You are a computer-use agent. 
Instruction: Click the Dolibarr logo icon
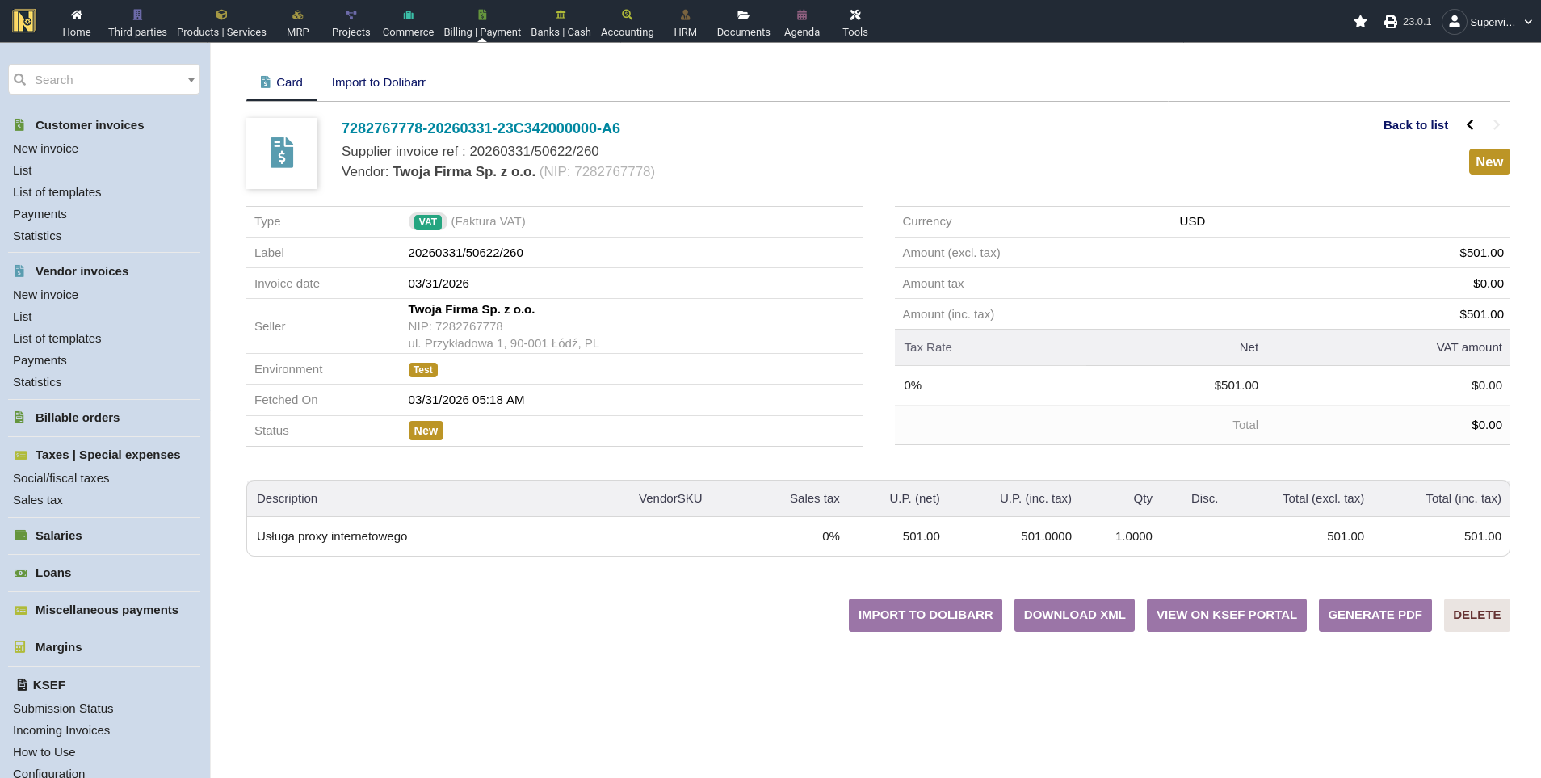pyautogui.click(x=24, y=21)
